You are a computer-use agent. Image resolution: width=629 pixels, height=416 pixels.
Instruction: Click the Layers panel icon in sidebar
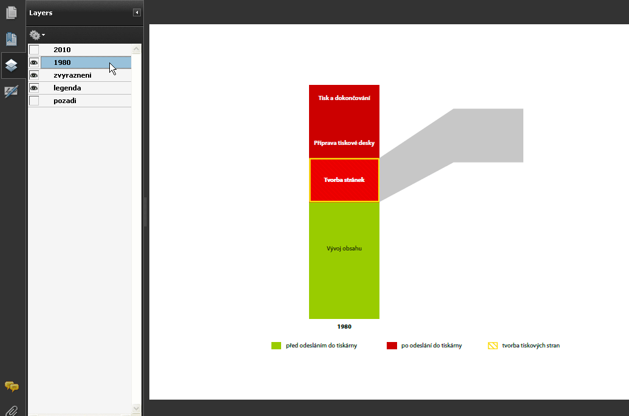tap(12, 65)
